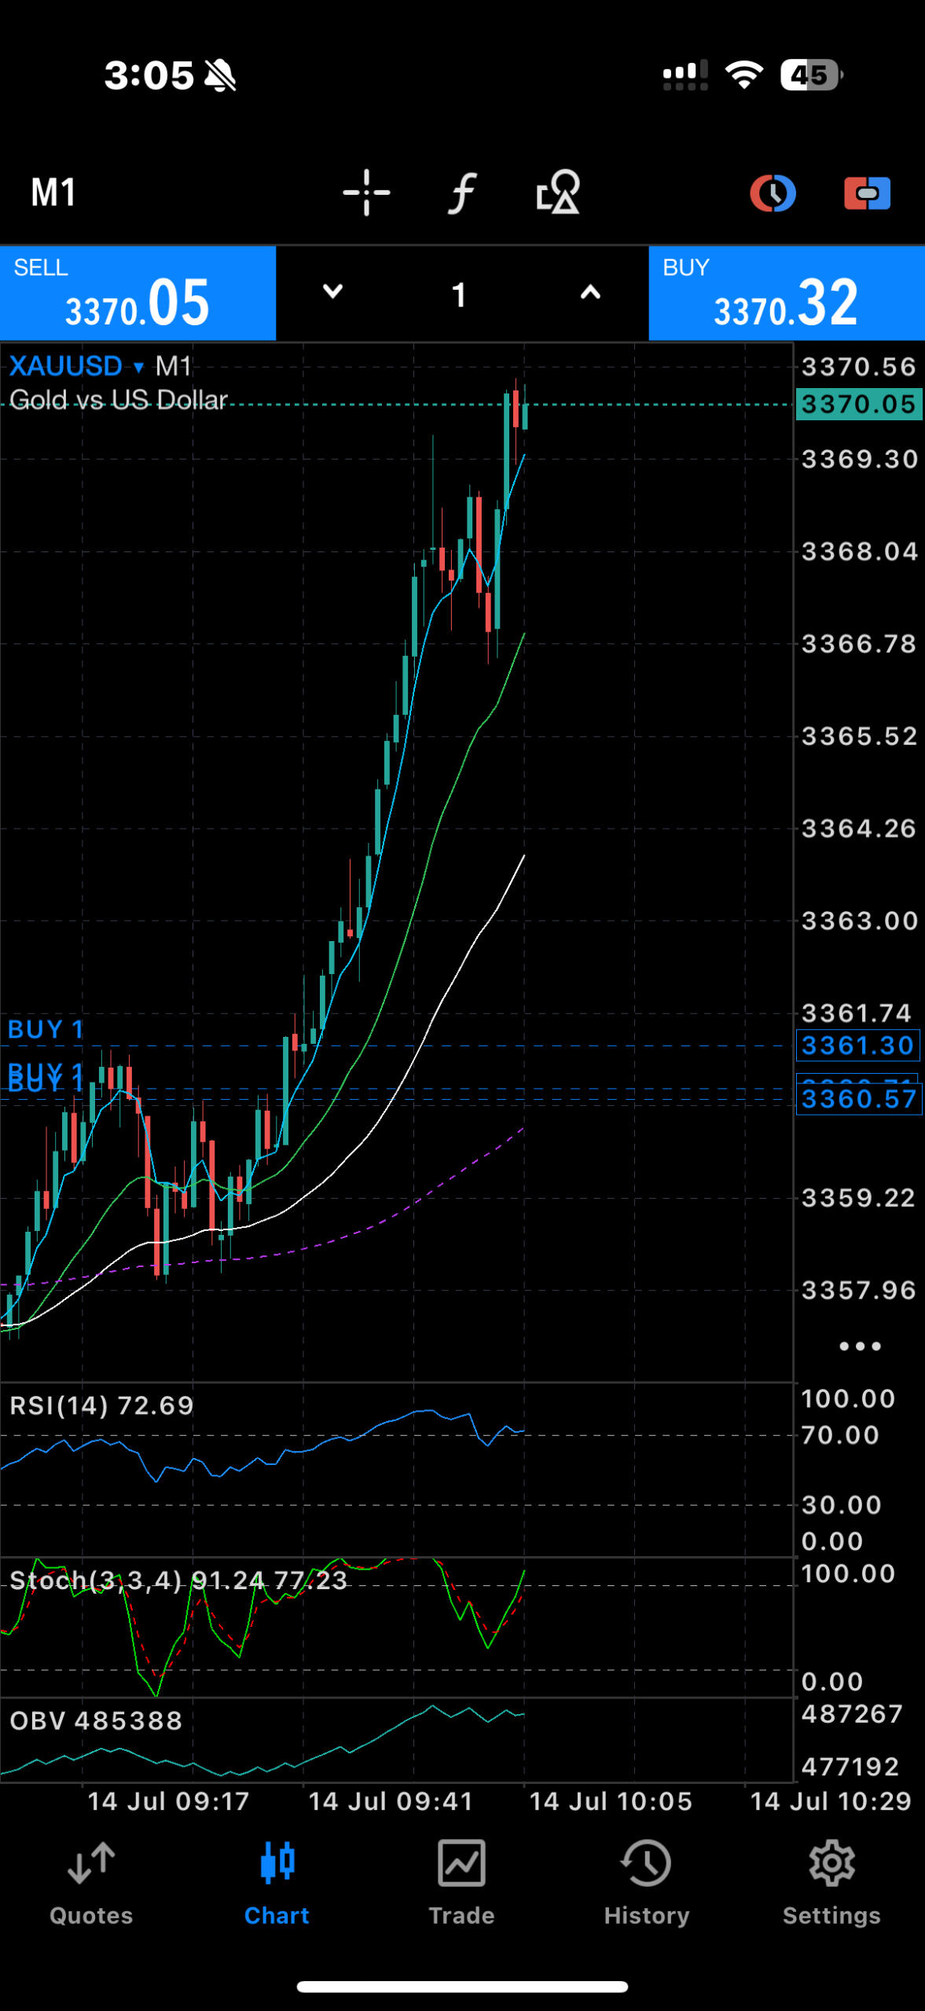
Task: Decrease trade volume with down chevron
Action: (x=333, y=292)
